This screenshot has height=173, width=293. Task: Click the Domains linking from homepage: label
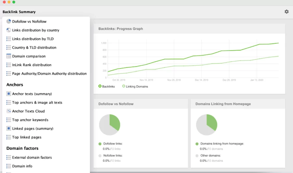[x=222, y=144]
